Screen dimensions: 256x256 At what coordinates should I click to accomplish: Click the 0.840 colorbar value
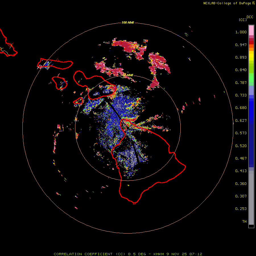241,70
